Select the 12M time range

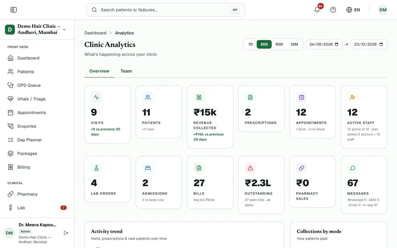(x=294, y=44)
